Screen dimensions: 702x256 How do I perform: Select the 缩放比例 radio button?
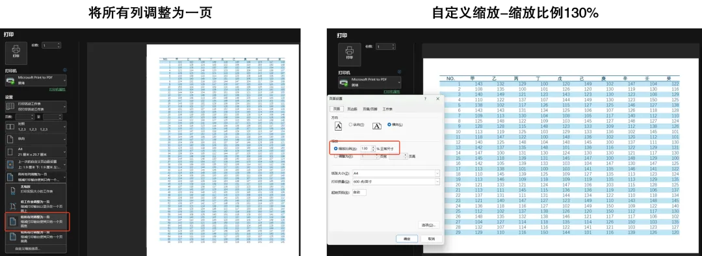tap(336, 148)
